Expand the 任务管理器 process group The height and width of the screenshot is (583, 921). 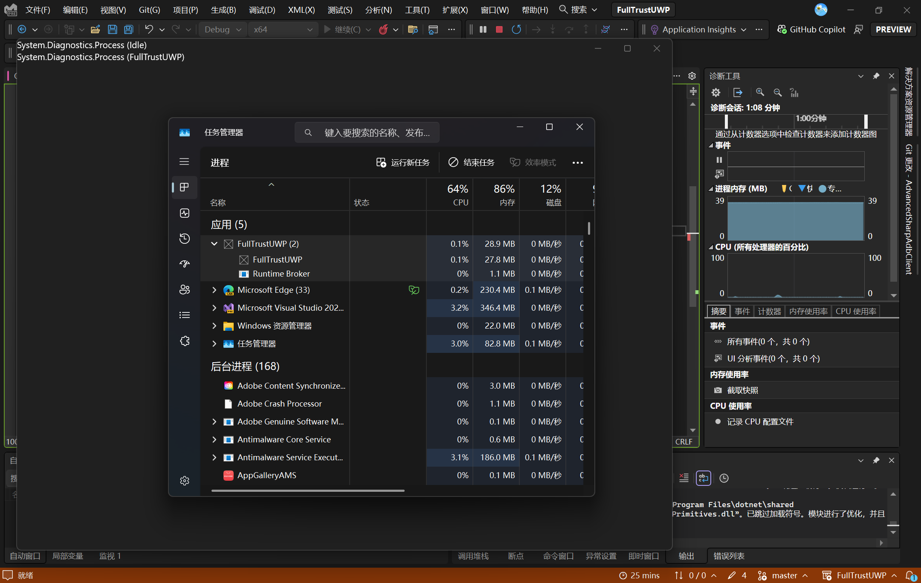214,343
